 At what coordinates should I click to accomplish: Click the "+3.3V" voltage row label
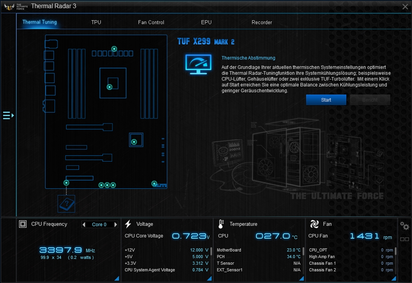pos(130,263)
